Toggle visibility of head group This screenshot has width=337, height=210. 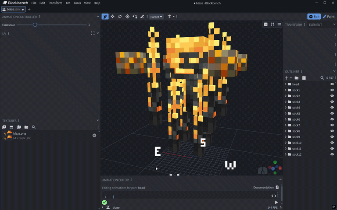pos(332,84)
